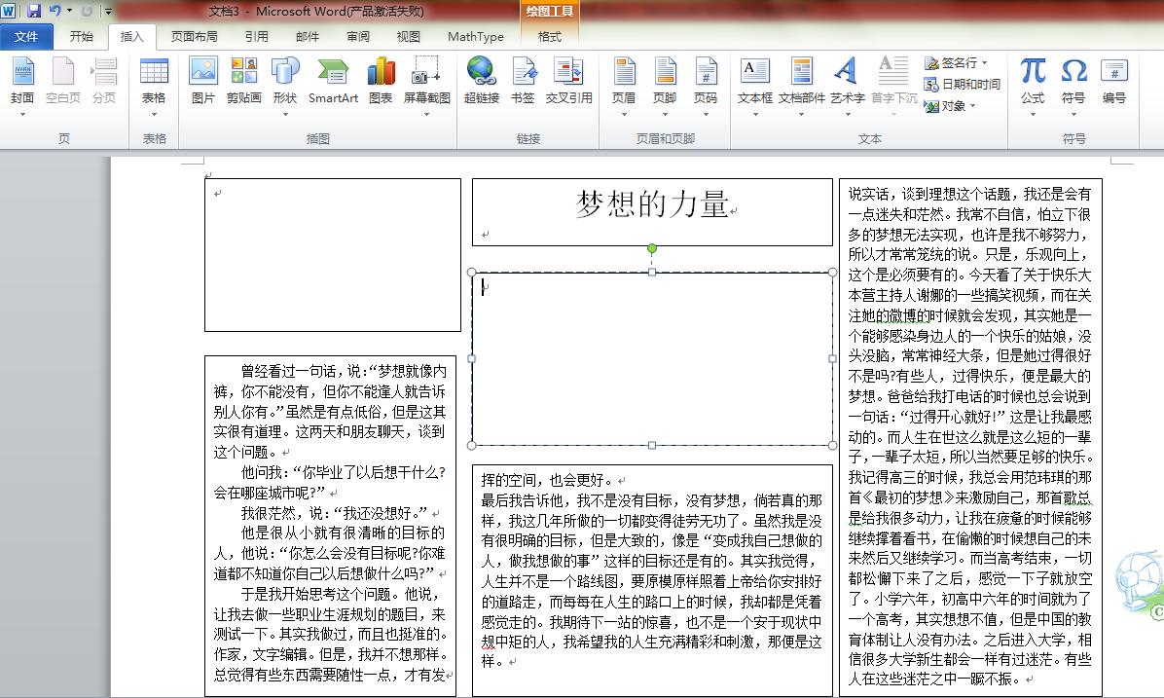Insert Date and Time (日期和时间)

tap(962, 86)
